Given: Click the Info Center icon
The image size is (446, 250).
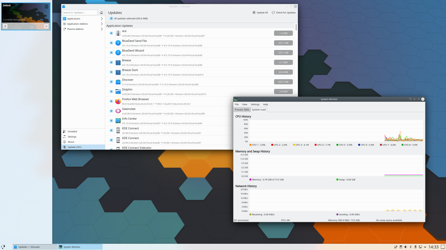Looking at the screenshot, I should click(x=118, y=121).
